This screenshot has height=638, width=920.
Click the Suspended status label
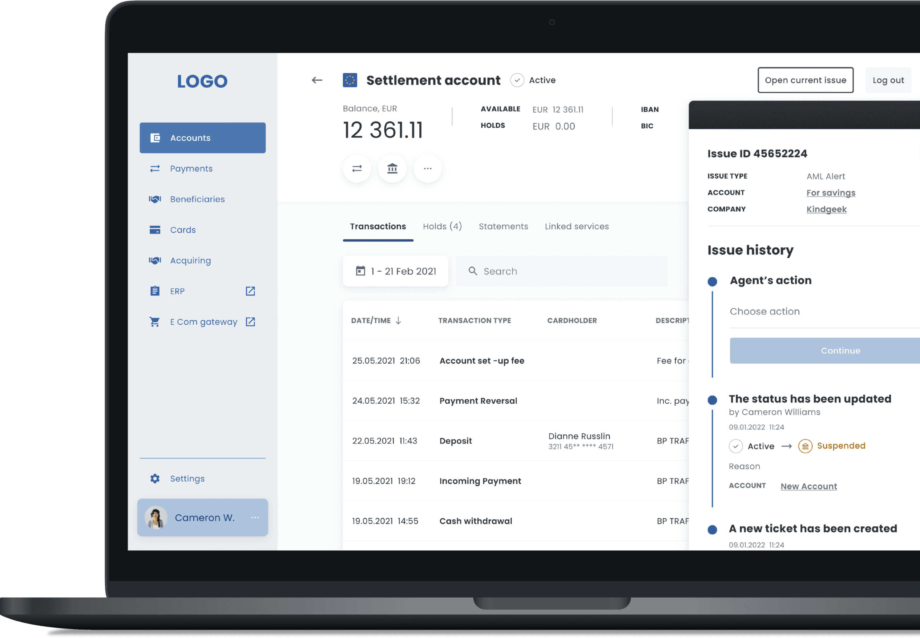841,446
